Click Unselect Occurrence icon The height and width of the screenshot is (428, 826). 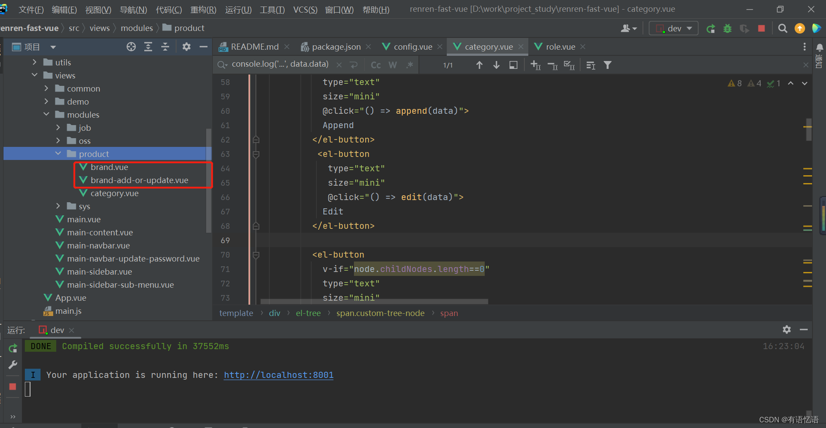(553, 65)
